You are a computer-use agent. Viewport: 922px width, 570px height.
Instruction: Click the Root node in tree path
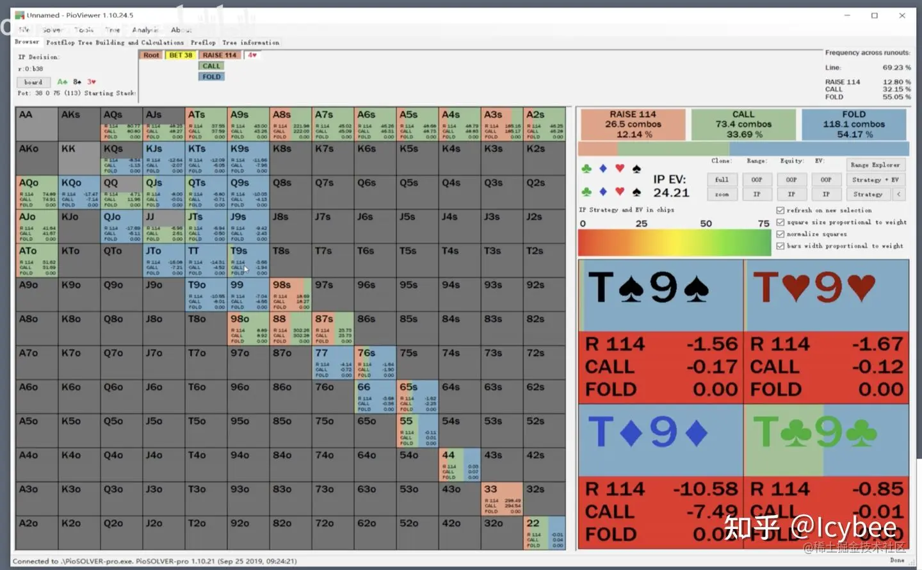[x=151, y=55]
